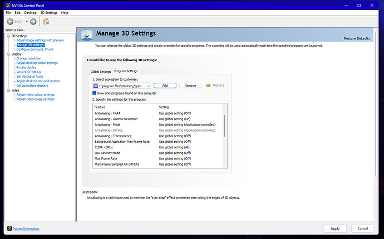Click the main page vertical scrollbar
384x239 pixels.
[376, 104]
